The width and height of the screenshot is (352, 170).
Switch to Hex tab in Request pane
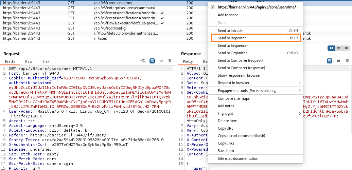[x=46, y=61]
